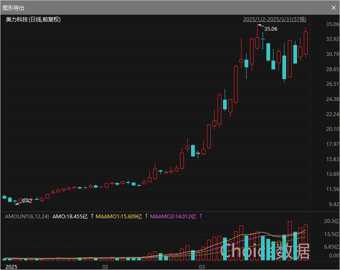Click the last red candlestick of March
Screen dimensions: 340x270
click(x=306, y=43)
